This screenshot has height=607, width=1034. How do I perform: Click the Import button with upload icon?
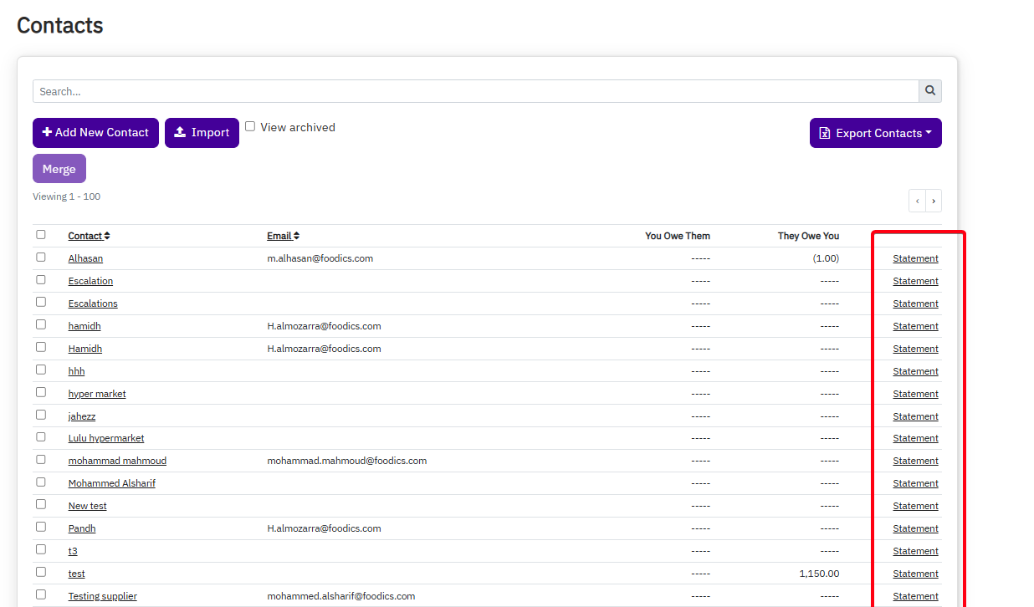(202, 133)
